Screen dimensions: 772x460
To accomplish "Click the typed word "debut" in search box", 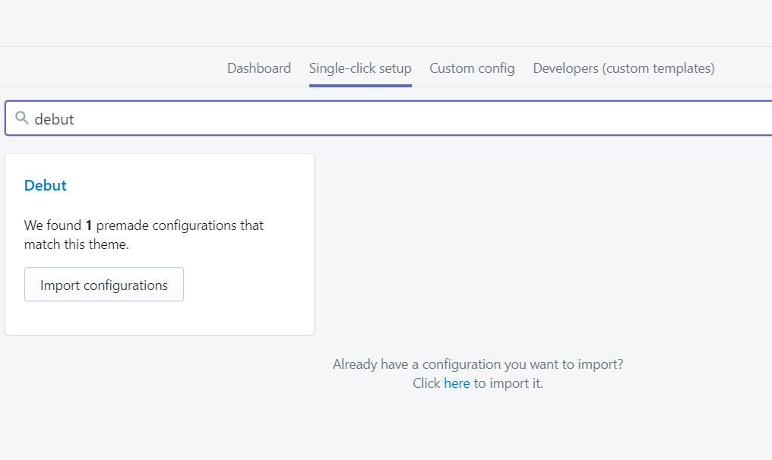I will [55, 119].
